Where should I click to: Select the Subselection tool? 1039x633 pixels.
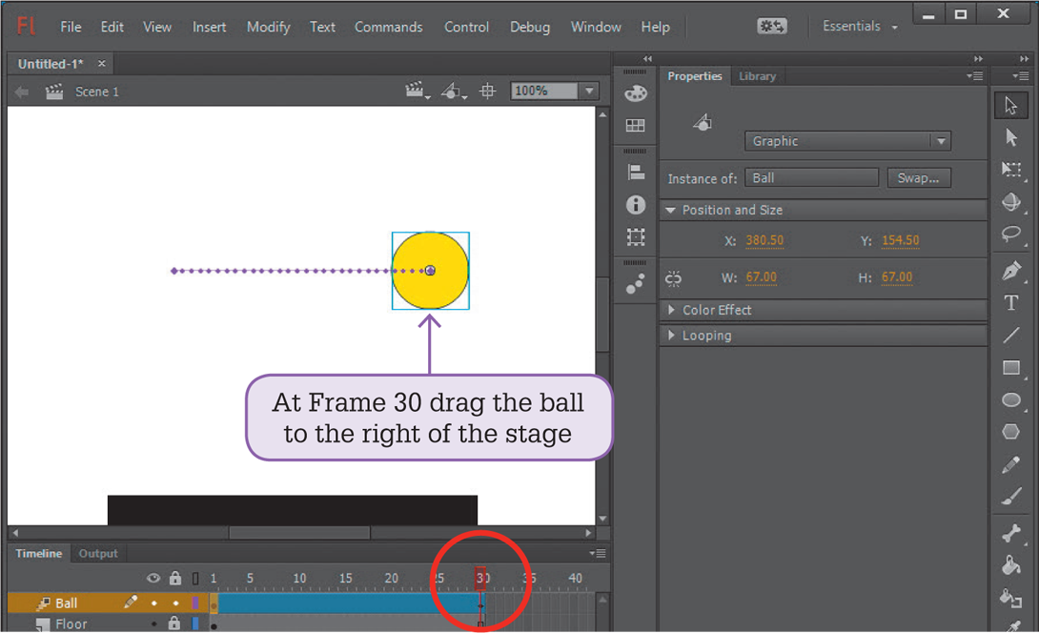point(1010,137)
